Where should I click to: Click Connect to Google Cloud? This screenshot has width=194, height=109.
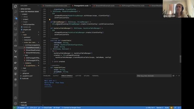click(71, 108)
